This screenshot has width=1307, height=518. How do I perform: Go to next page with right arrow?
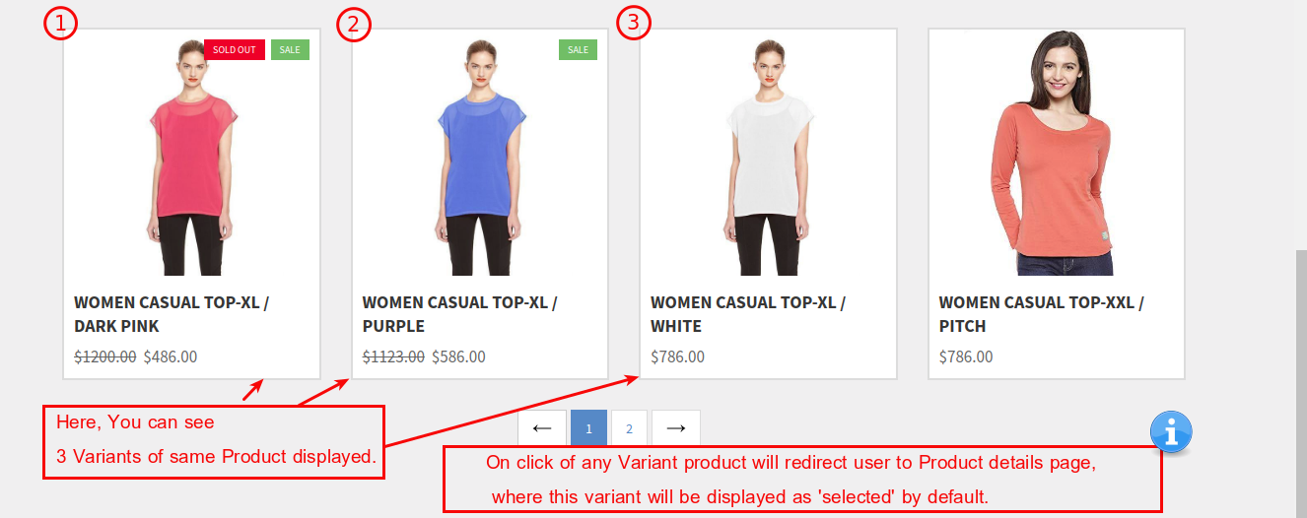(x=676, y=428)
